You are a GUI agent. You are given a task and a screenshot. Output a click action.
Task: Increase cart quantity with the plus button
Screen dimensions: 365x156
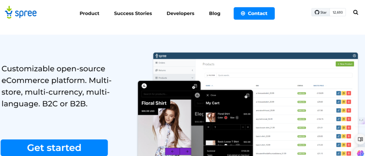(248, 127)
